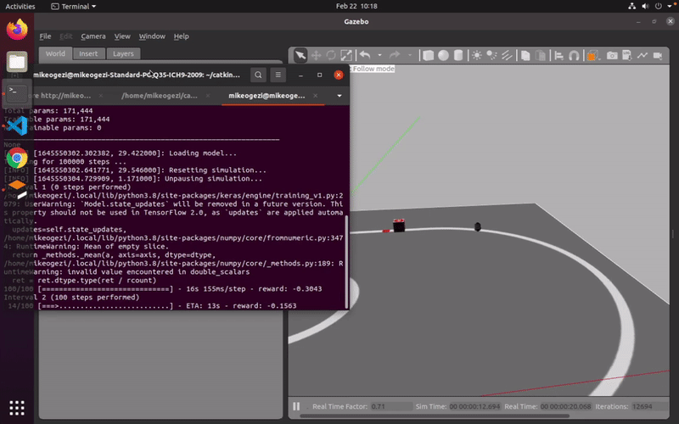Close the /home/mikeogezi/ca... terminal tab
This screenshot has width=679, height=424.
click(x=208, y=96)
